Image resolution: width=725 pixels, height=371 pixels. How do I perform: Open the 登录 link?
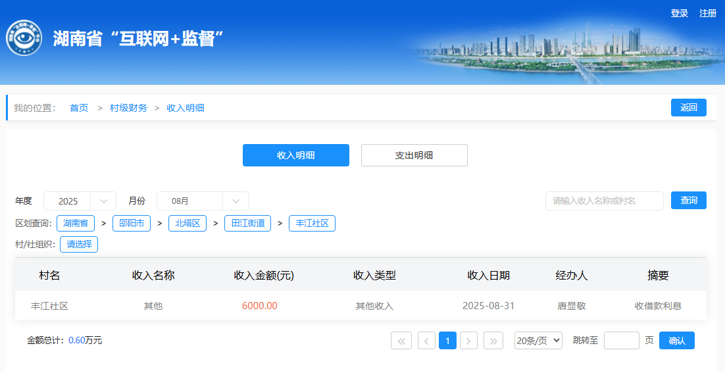pos(679,13)
